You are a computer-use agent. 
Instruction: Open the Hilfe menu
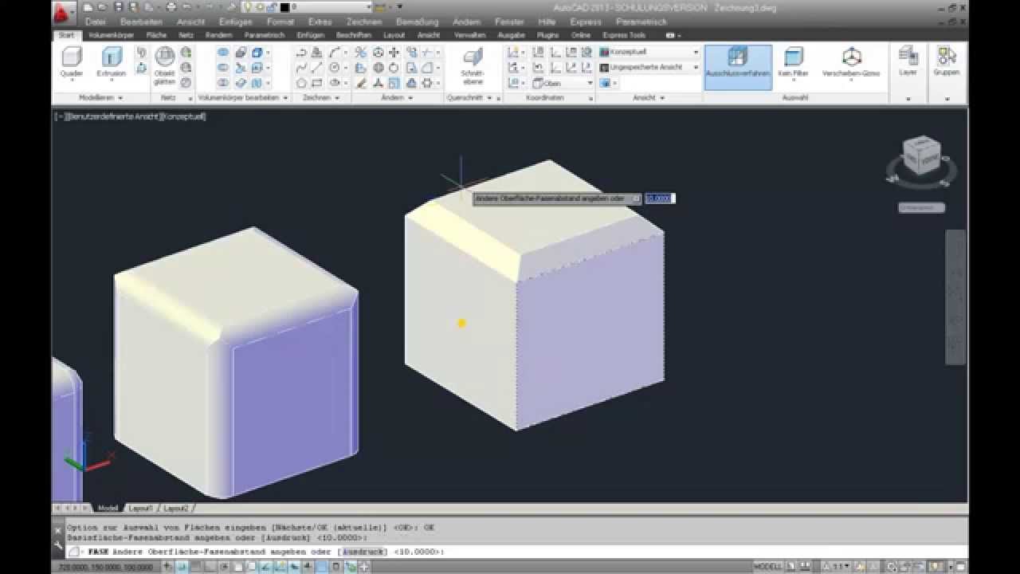pos(547,22)
